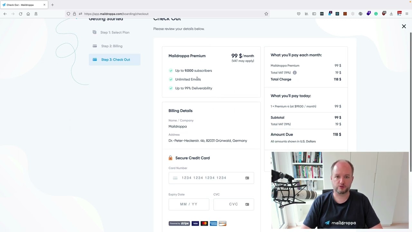412x232 pixels.
Task: Open the browser home page
Action: point(28,14)
